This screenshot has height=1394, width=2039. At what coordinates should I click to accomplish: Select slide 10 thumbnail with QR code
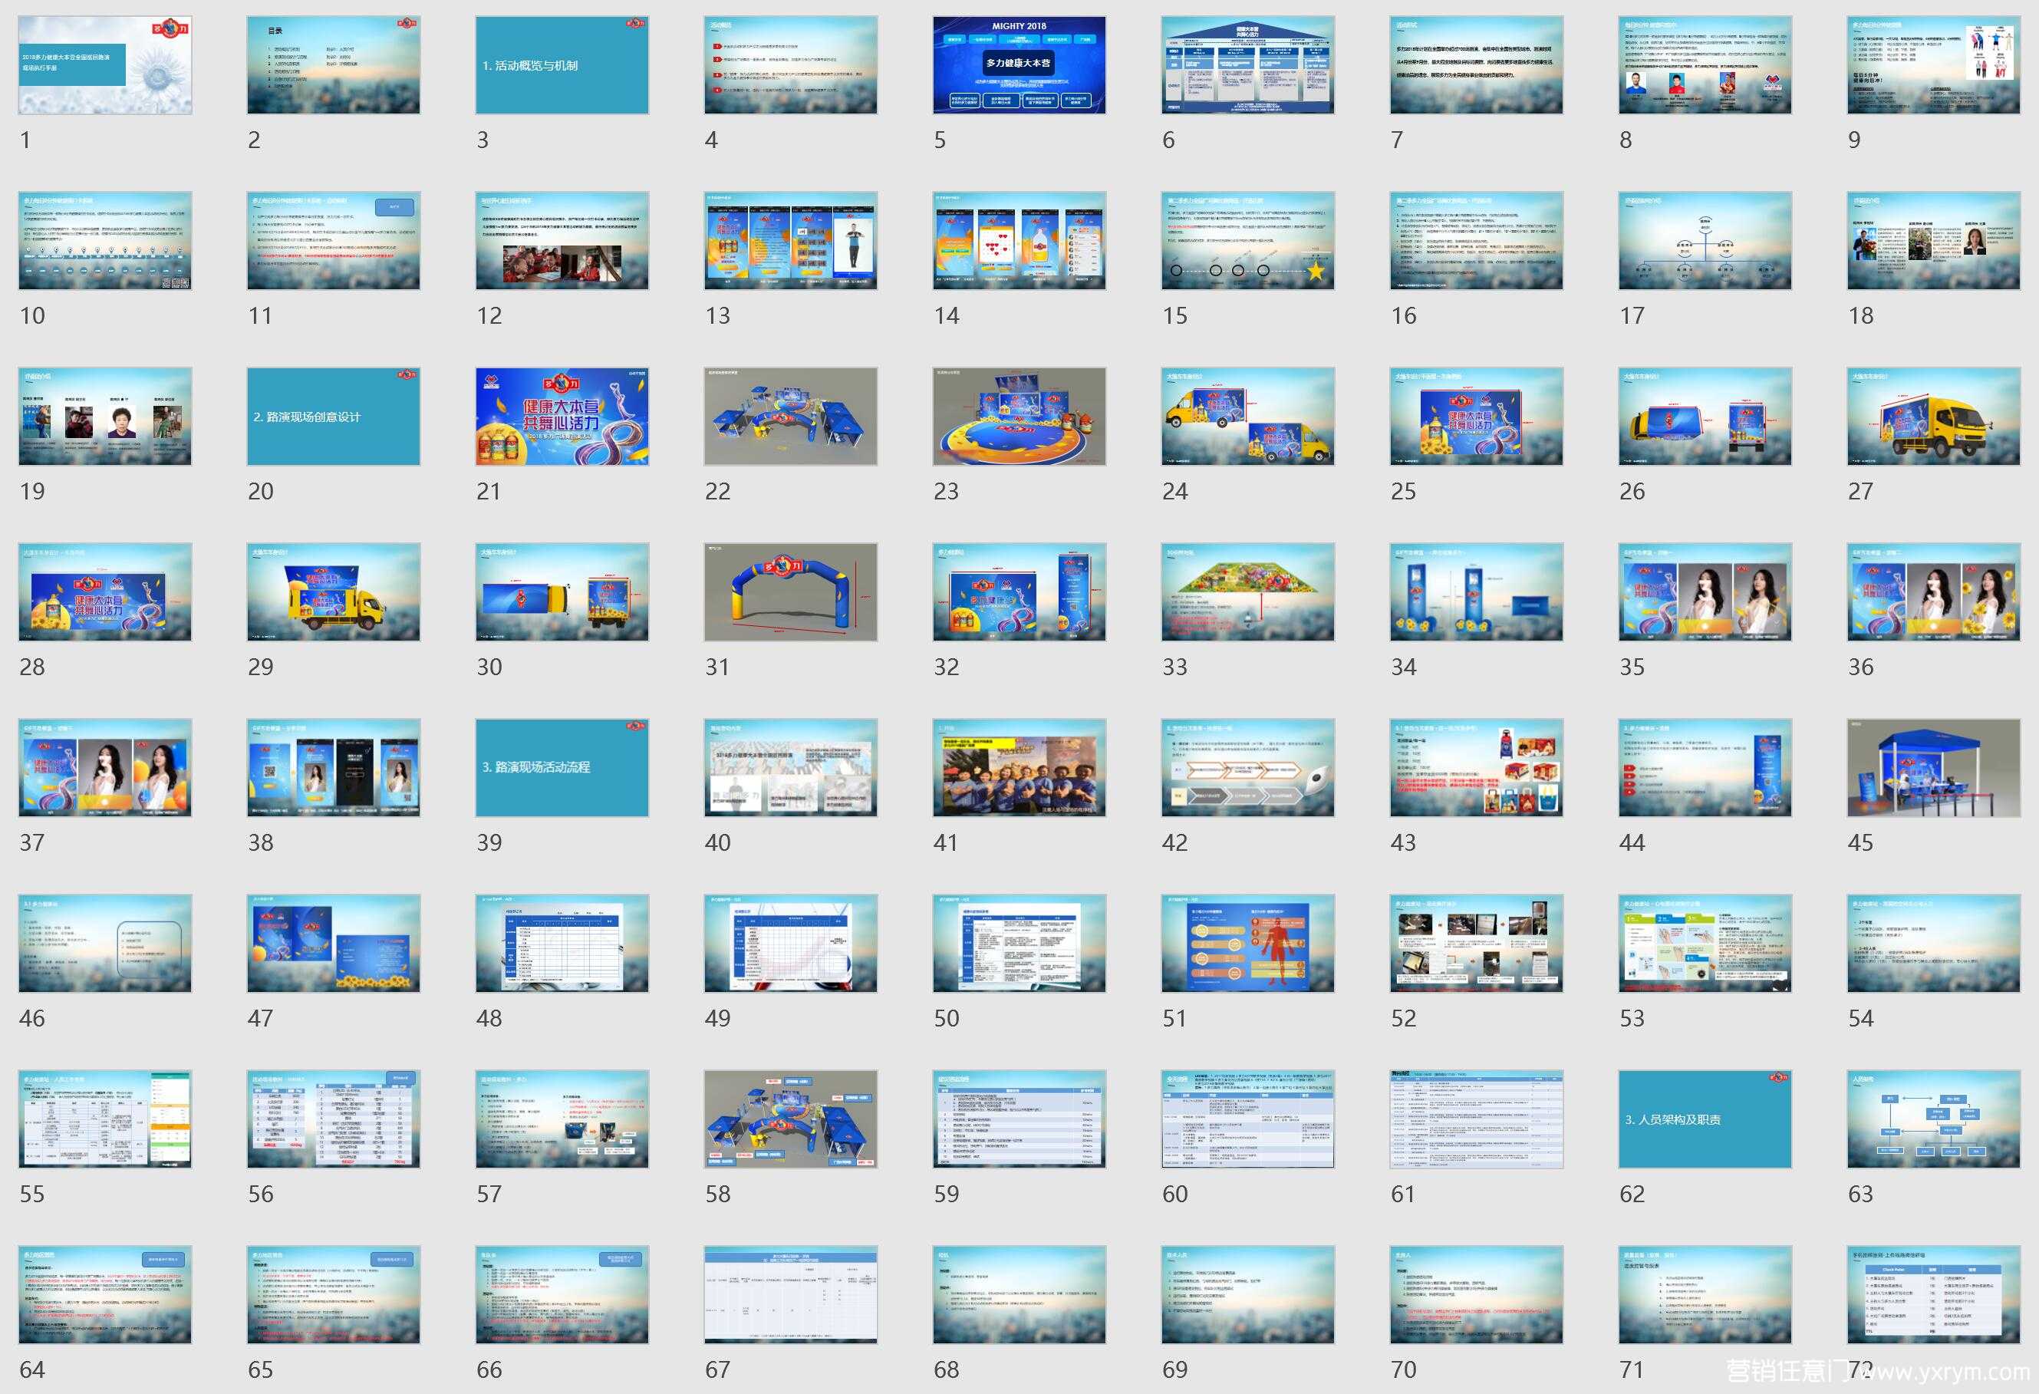(x=105, y=240)
